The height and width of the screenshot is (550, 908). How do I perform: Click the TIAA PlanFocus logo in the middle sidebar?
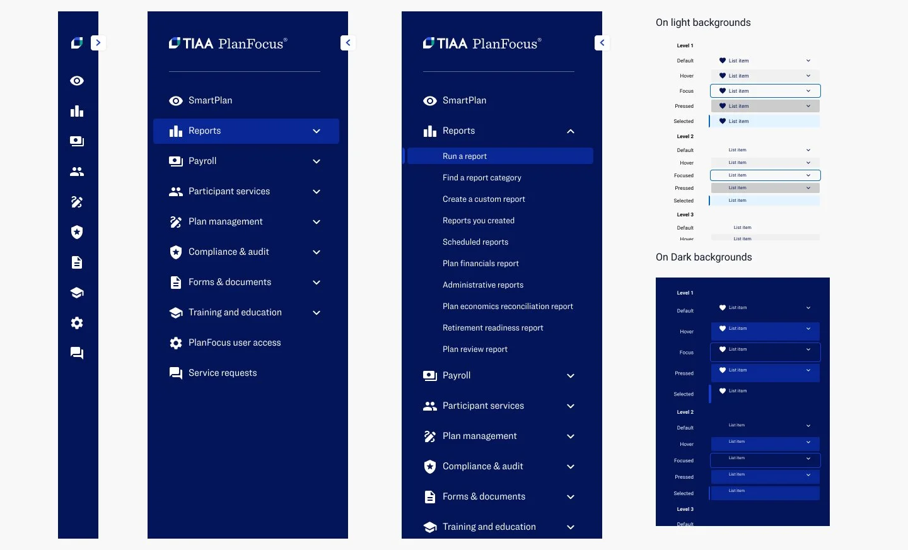pyautogui.click(x=228, y=44)
